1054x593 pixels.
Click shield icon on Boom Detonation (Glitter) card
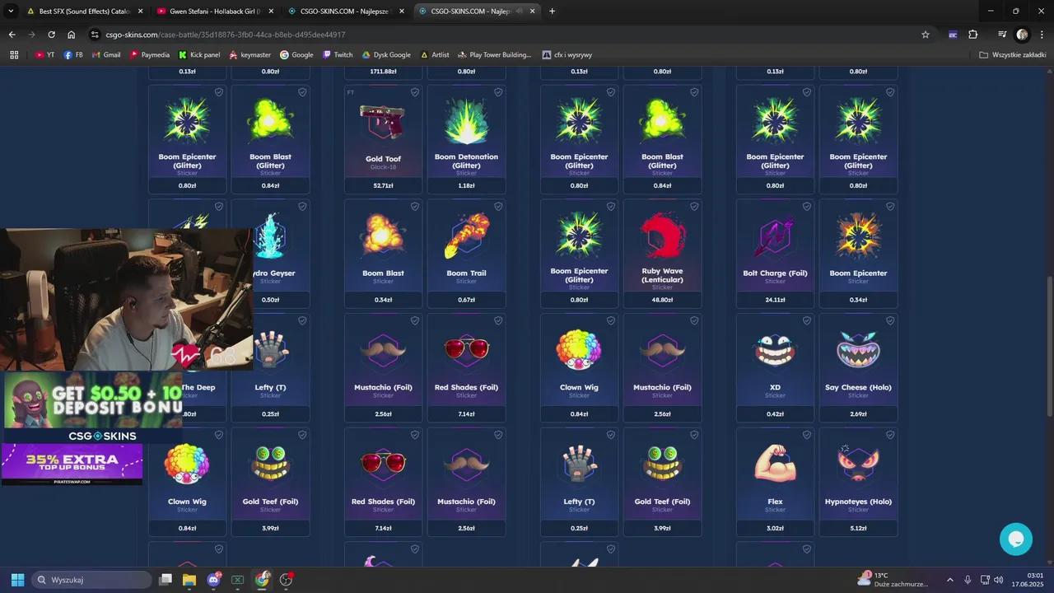point(498,92)
